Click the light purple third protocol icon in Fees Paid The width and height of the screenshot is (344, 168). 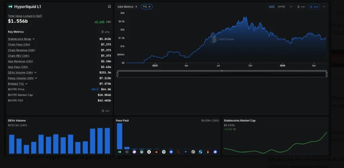[x=134, y=152]
